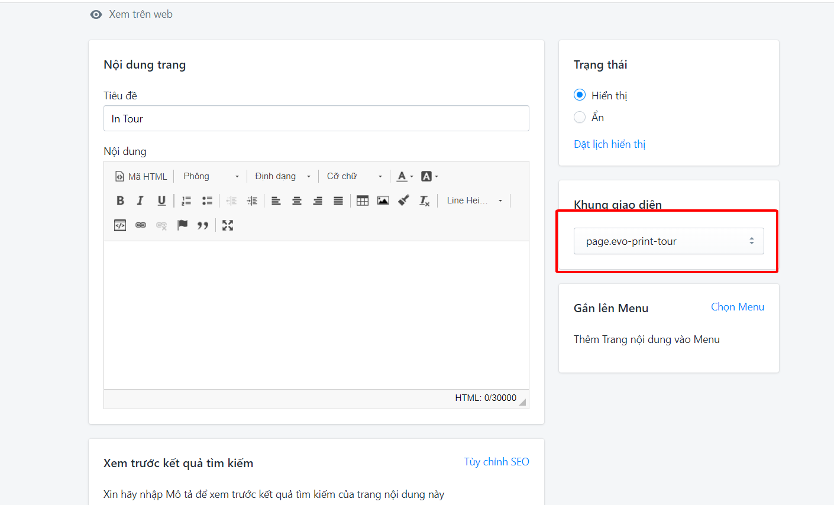Toggle italic formatting
The height and width of the screenshot is (505, 834).
[140, 200]
